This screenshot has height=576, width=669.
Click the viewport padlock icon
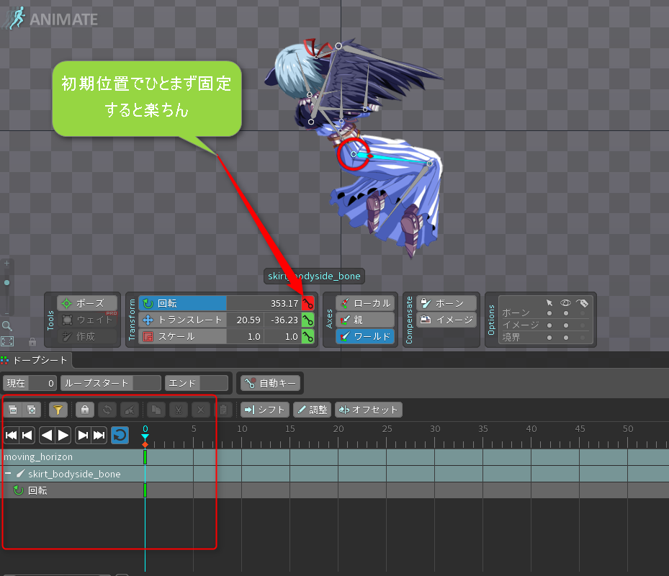[32, 342]
